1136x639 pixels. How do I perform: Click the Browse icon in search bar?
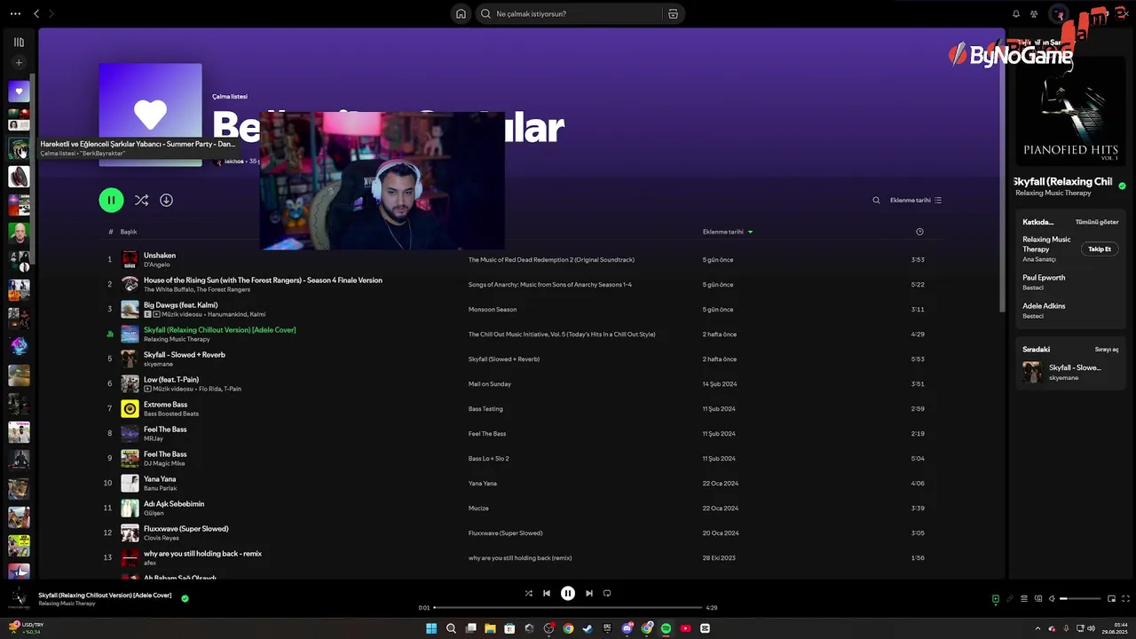(673, 13)
